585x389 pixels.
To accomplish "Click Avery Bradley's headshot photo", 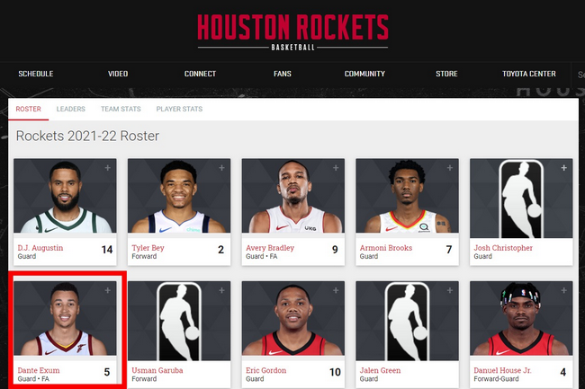I will coord(293,196).
